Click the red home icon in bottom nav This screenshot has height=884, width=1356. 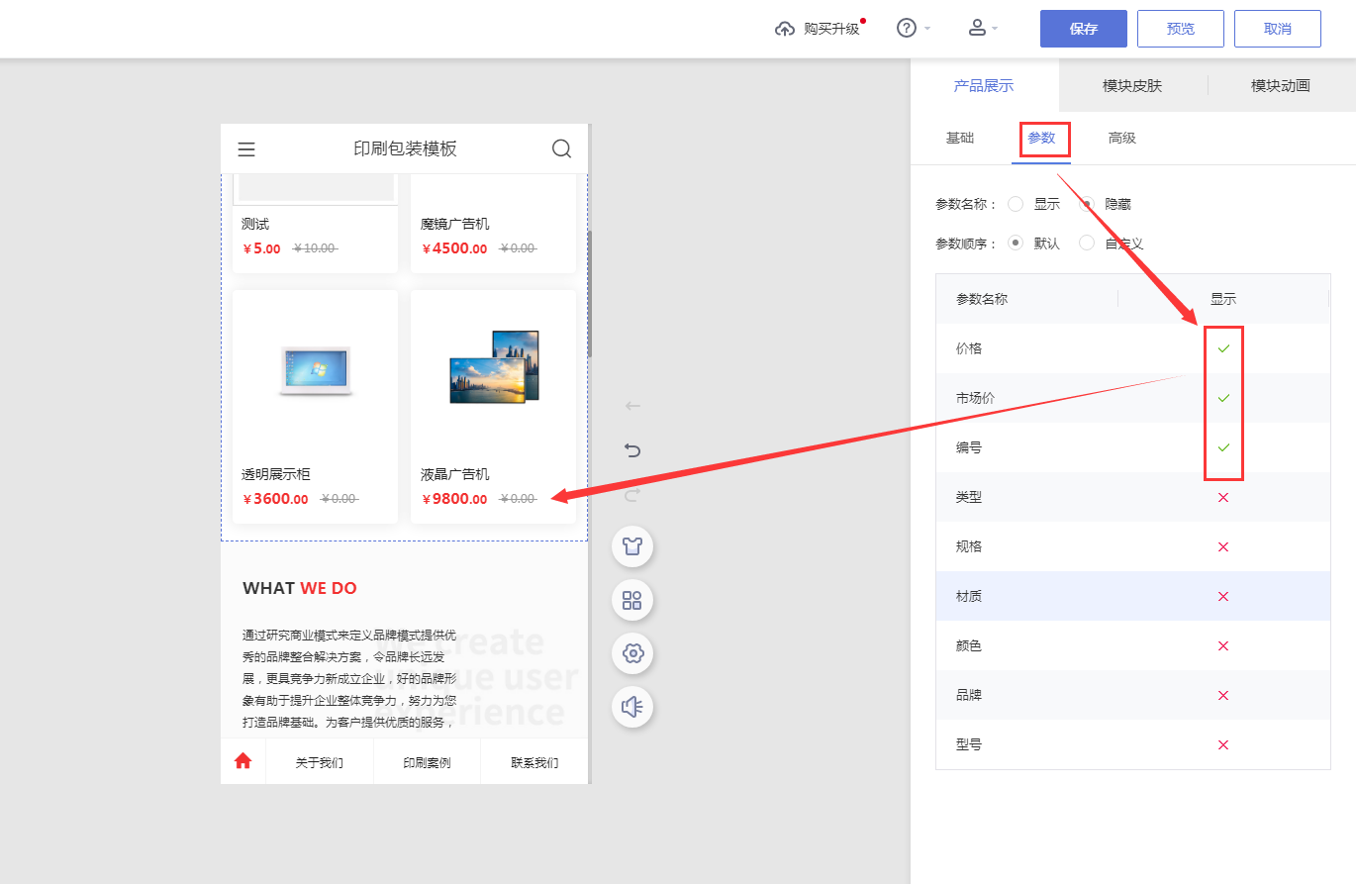point(243,761)
